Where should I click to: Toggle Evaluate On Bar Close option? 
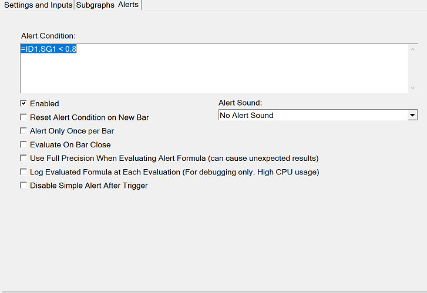(x=23, y=144)
